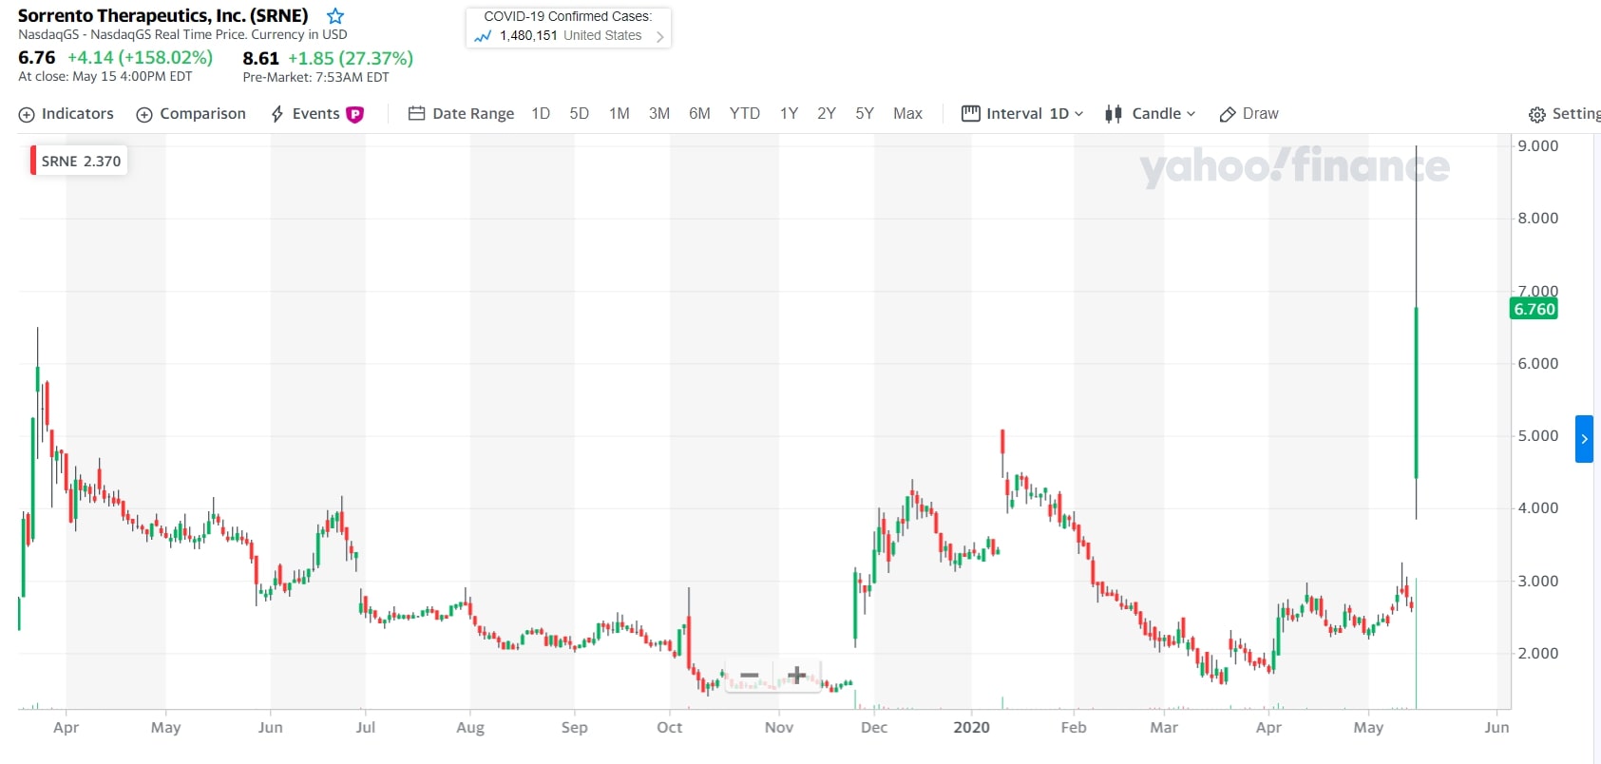Click the Date Range calendar icon

point(416,114)
